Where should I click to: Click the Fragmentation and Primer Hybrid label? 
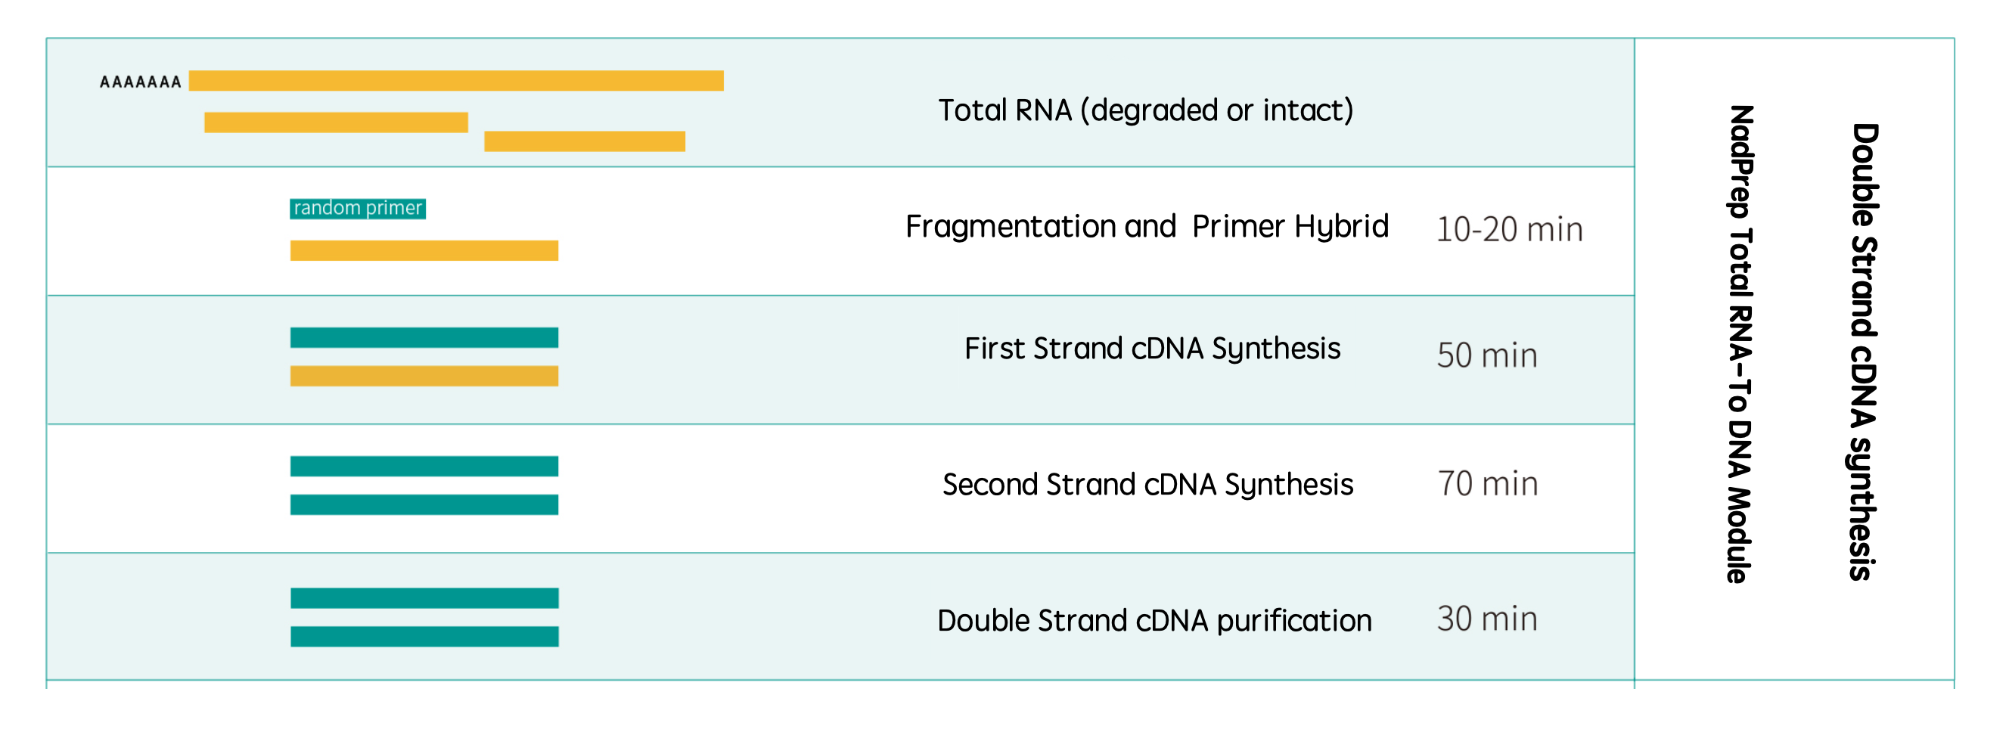pos(1147,226)
